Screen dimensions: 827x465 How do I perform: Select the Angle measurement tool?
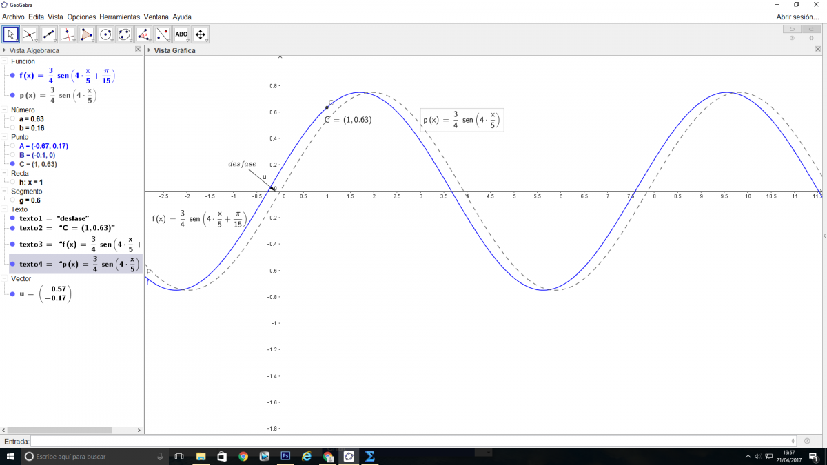coord(143,34)
